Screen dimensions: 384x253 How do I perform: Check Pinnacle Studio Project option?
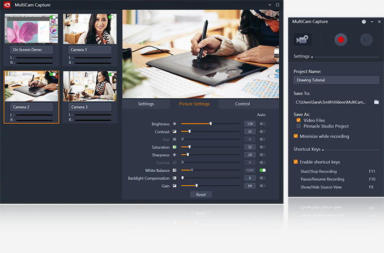coord(298,126)
